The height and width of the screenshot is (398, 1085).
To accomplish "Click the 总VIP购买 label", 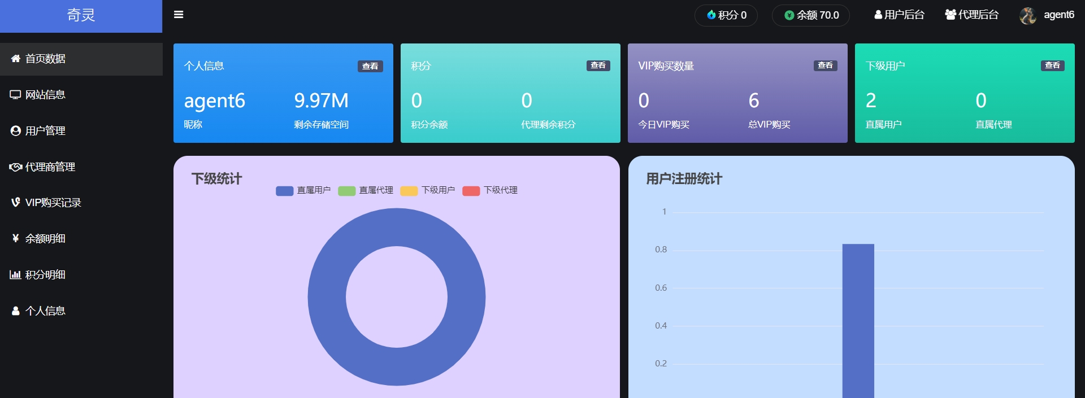I will click(x=769, y=125).
